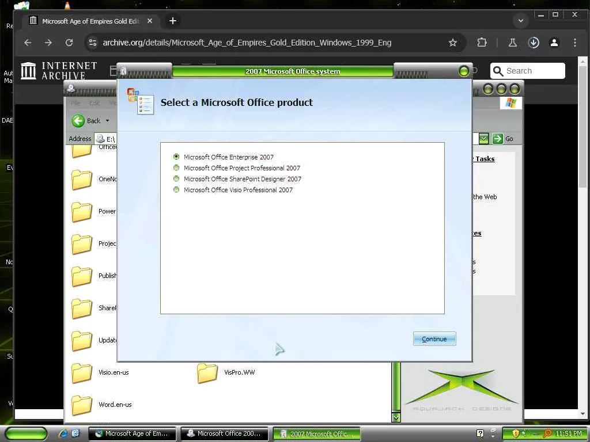Screen dimensions: 590x442
Task: Switch to Microsoft Age of Empires Gold tab
Action: coord(90,21)
